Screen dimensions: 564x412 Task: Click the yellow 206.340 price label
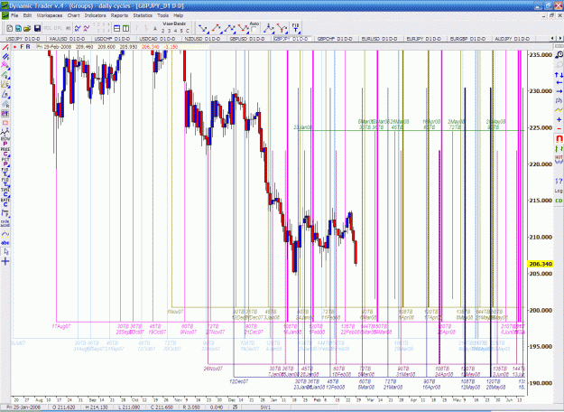[x=541, y=264]
